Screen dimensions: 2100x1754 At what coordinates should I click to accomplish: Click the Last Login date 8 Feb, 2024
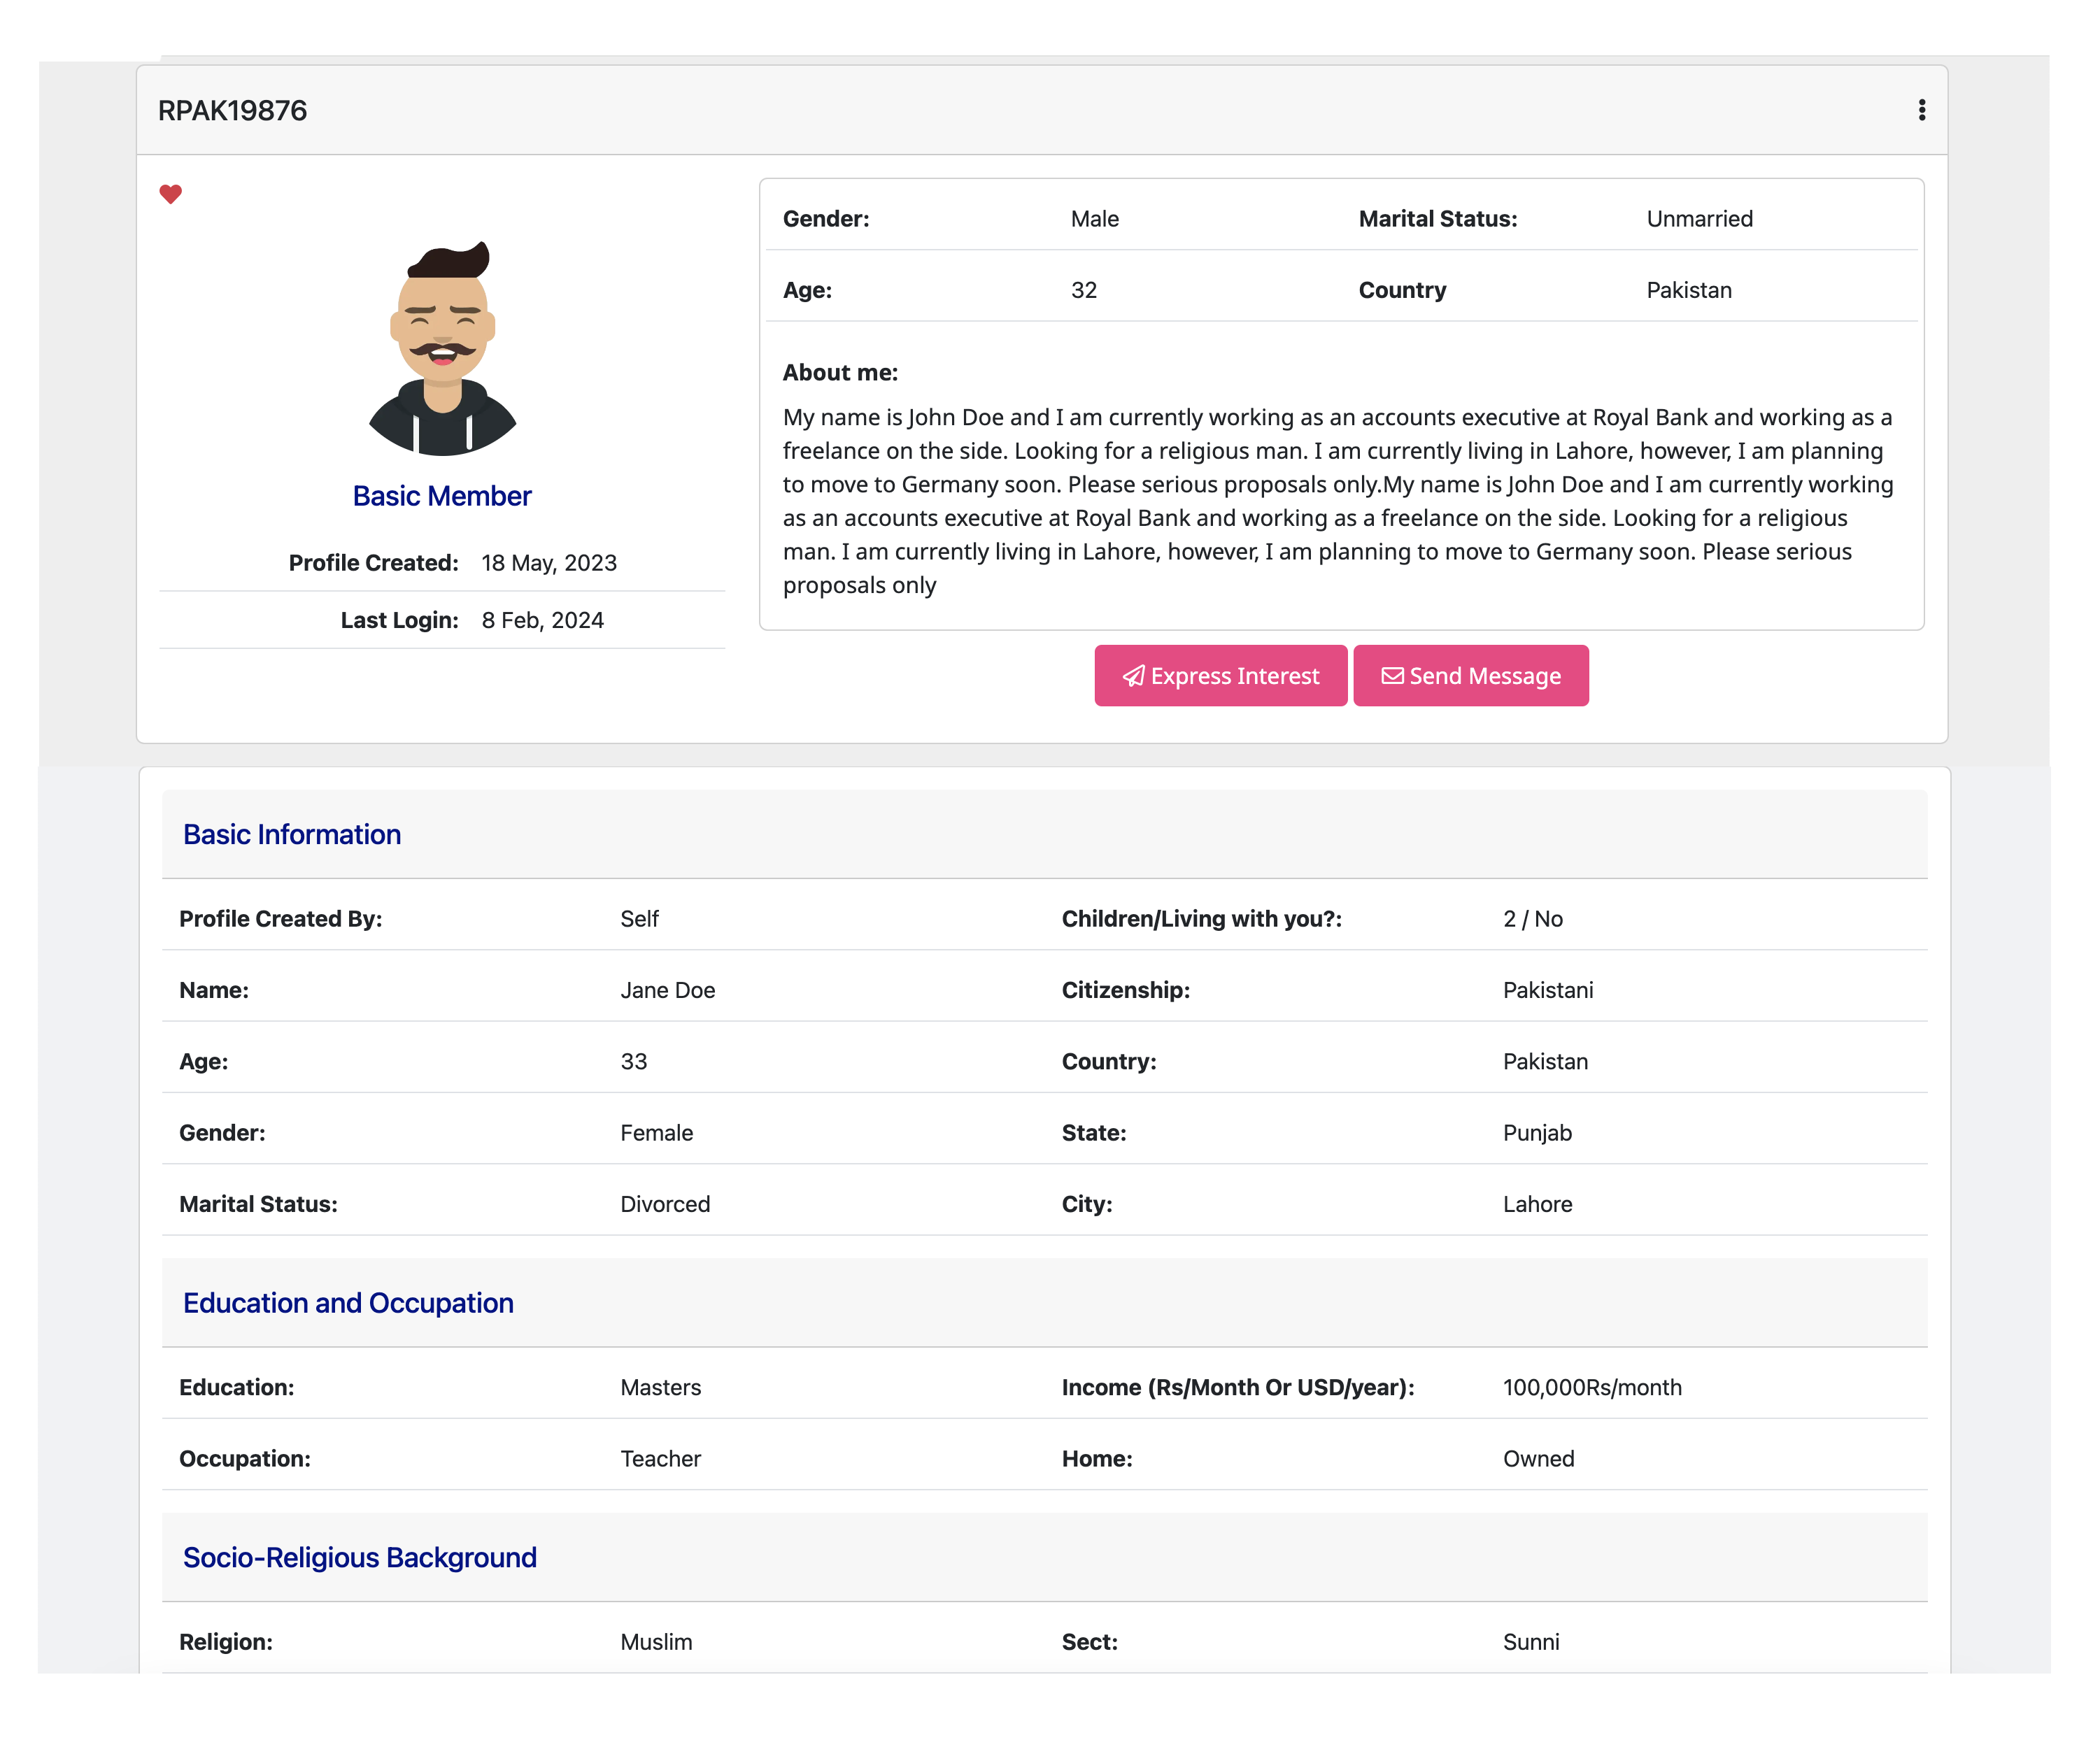click(x=542, y=620)
